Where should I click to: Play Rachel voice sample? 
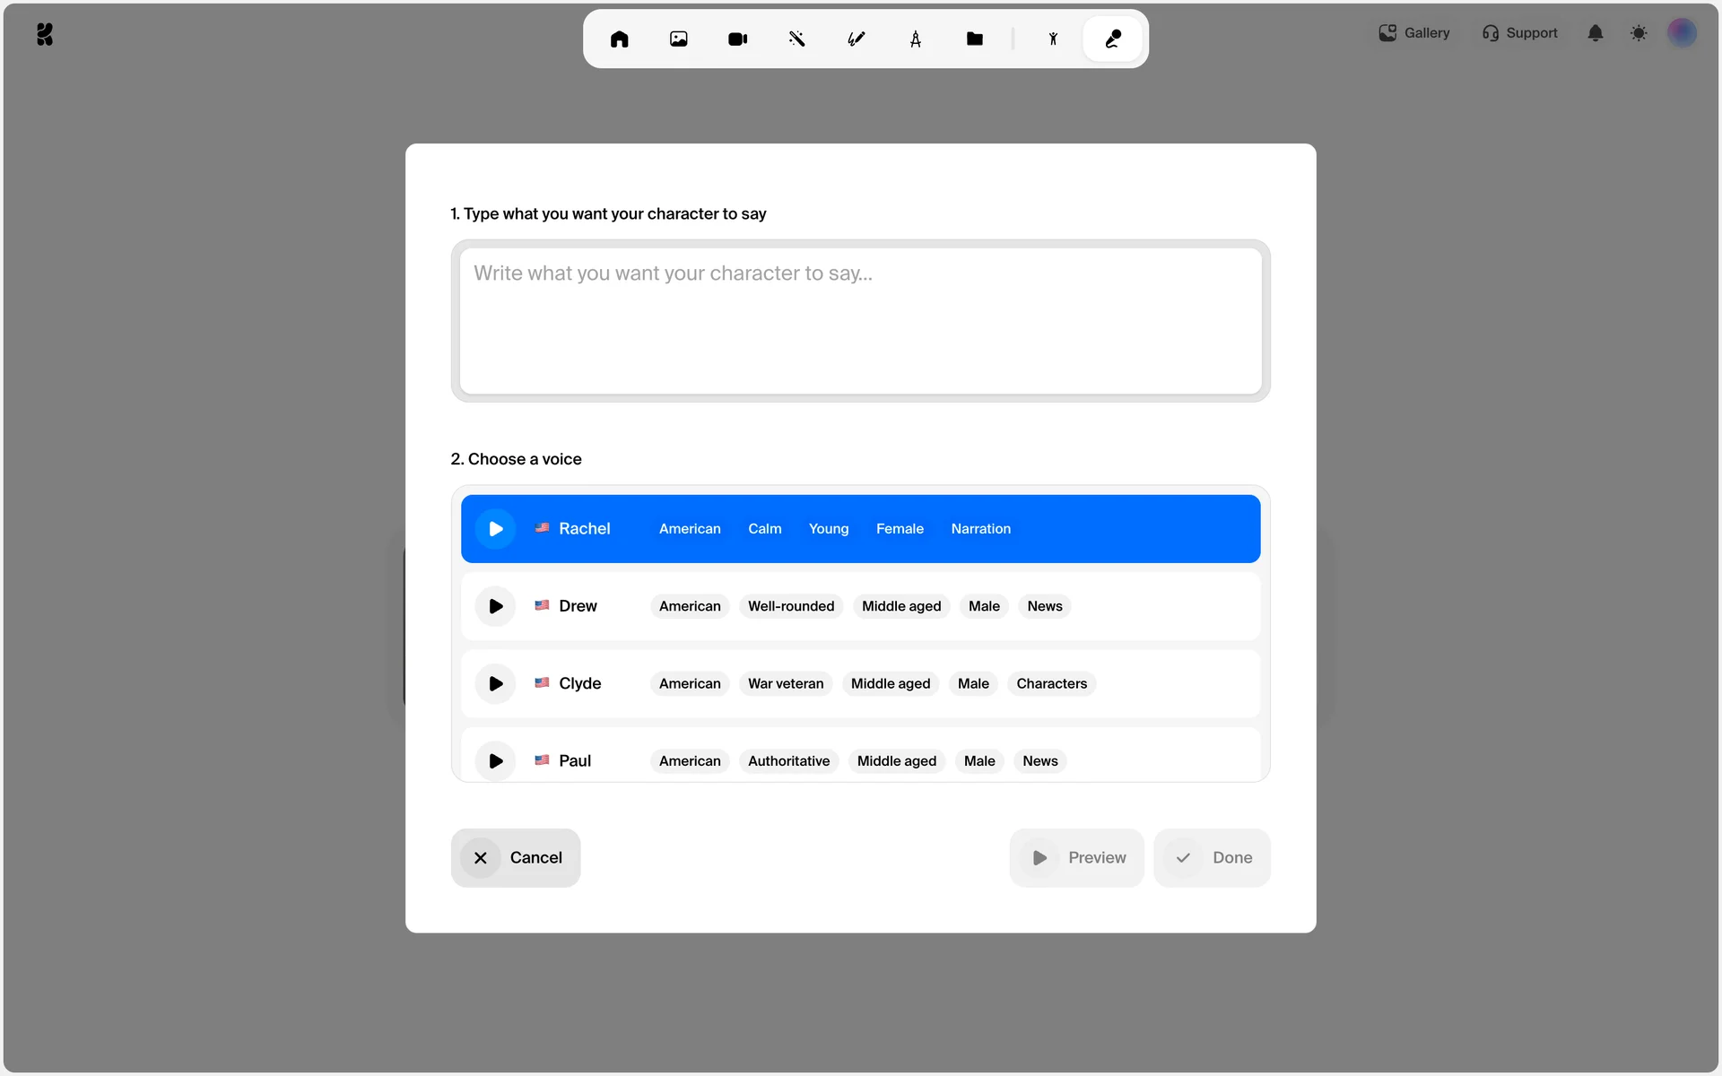click(495, 529)
